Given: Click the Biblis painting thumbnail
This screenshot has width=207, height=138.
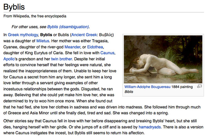Looking at the screenshot, I should (x=163, y=59).
